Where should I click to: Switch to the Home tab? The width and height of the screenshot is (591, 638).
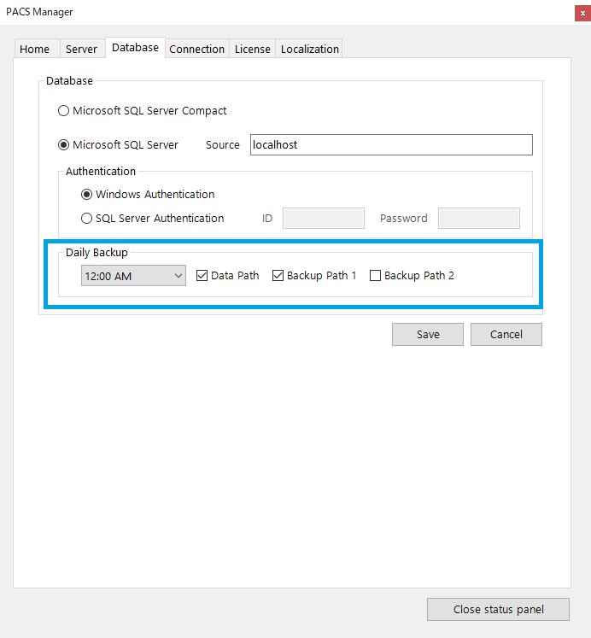click(x=35, y=49)
